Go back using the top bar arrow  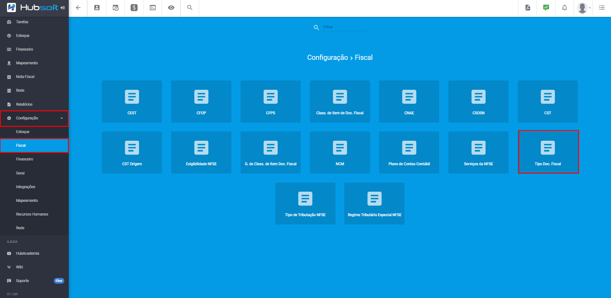tap(78, 8)
